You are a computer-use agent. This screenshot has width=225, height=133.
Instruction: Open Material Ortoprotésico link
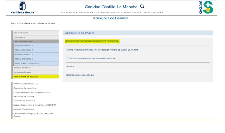(x=24, y=109)
